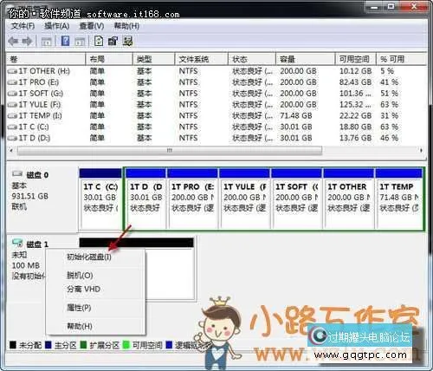
Task: Select the 1T SOFT partition block
Action: point(296,199)
